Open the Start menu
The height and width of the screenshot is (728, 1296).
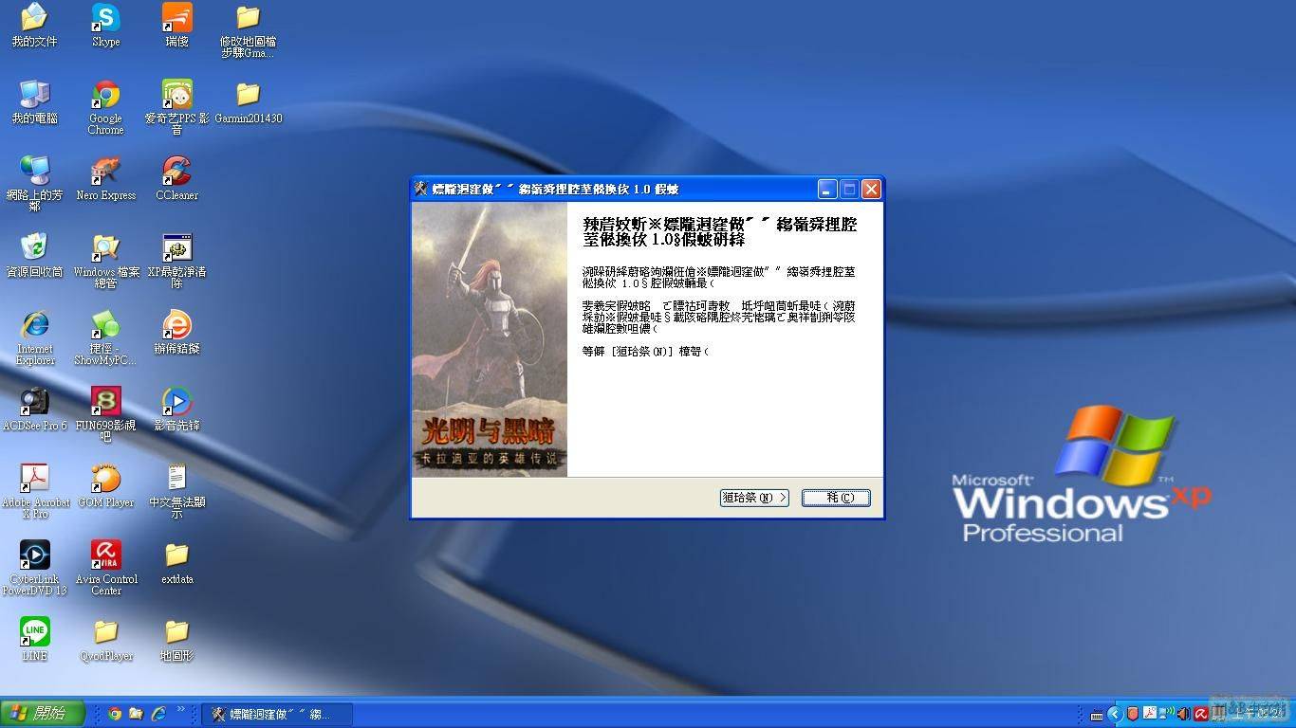pyautogui.click(x=43, y=714)
